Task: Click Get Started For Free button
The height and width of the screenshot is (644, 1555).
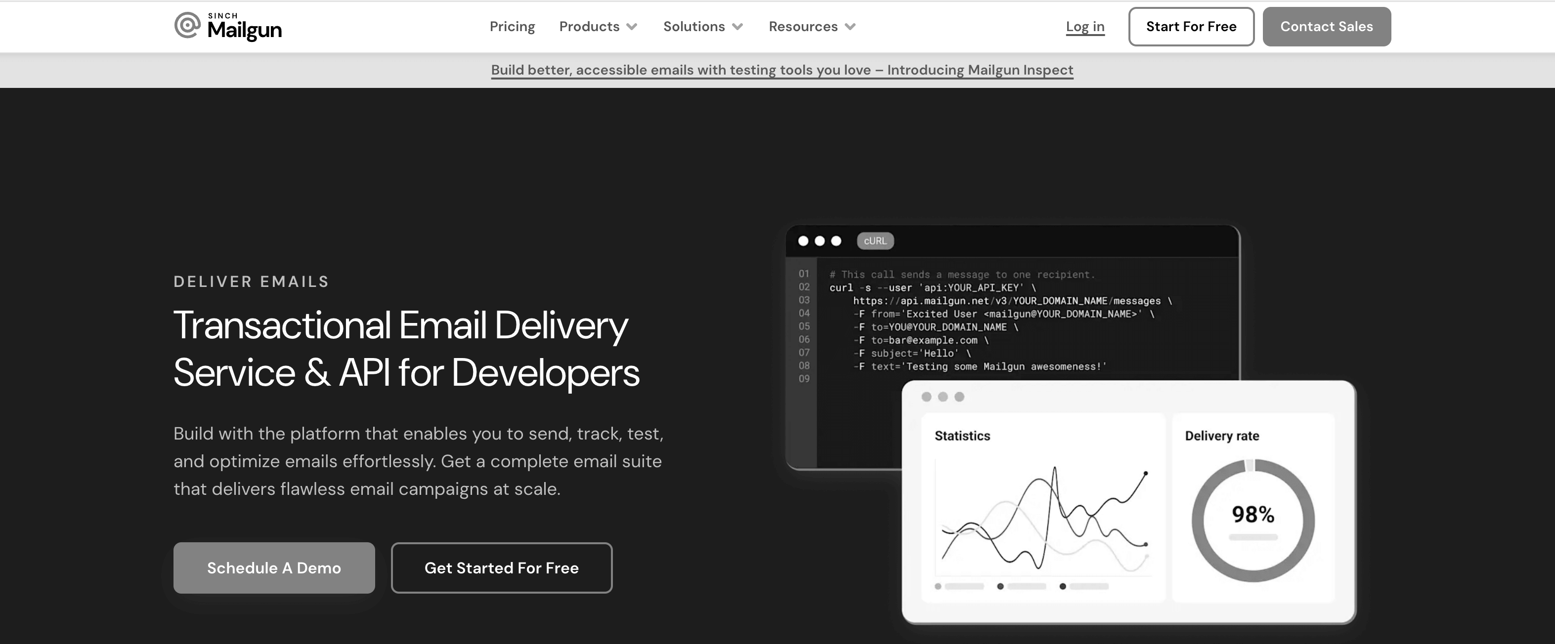Action: (x=501, y=567)
